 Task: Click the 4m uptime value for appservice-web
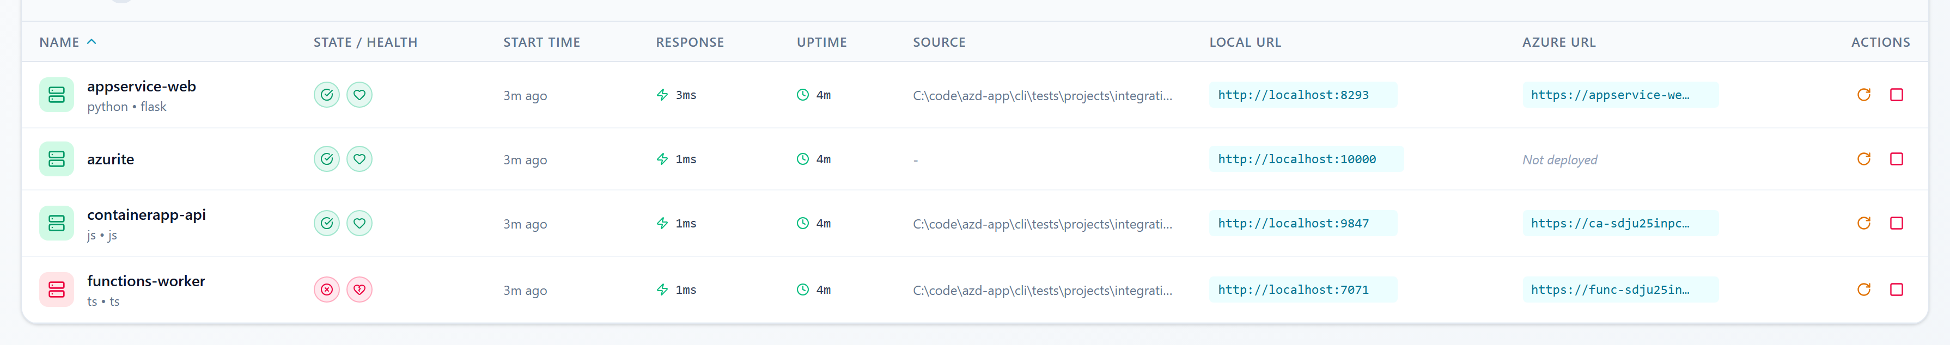pos(824,95)
